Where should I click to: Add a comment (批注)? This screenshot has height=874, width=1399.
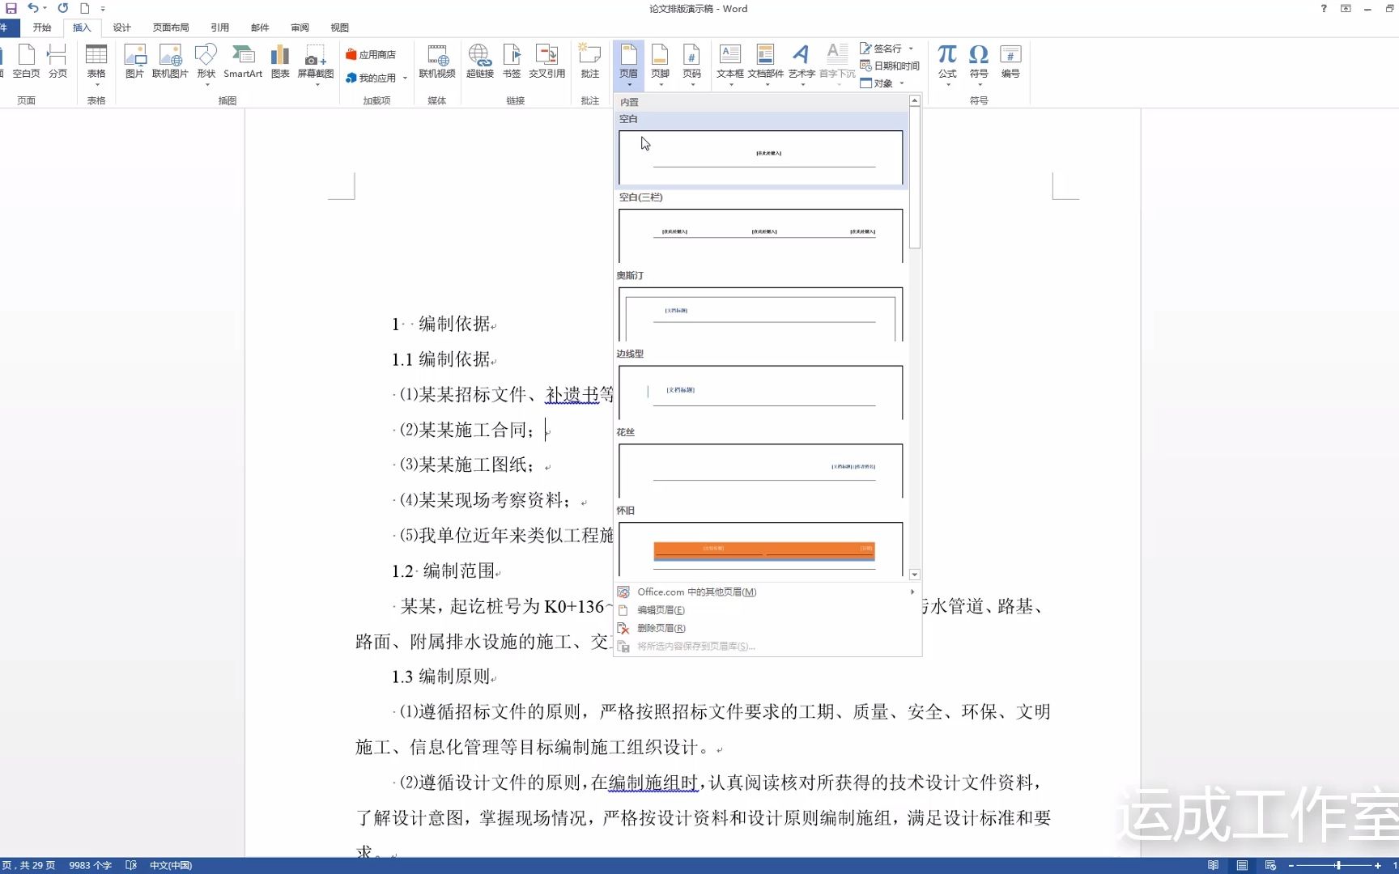tap(590, 62)
